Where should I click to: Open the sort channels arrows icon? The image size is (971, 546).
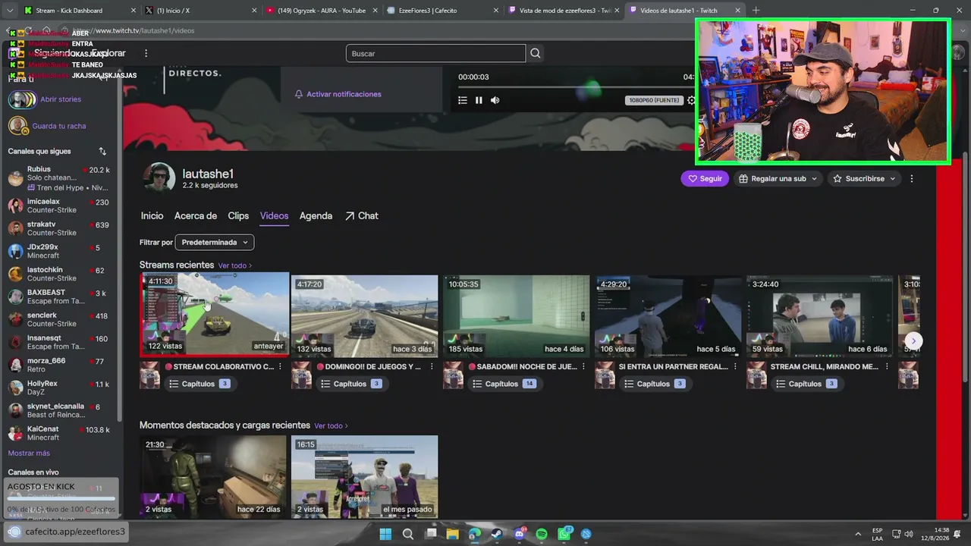tap(102, 152)
